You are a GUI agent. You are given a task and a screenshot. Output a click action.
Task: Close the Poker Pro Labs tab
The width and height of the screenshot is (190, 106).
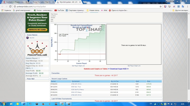[53, 2]
